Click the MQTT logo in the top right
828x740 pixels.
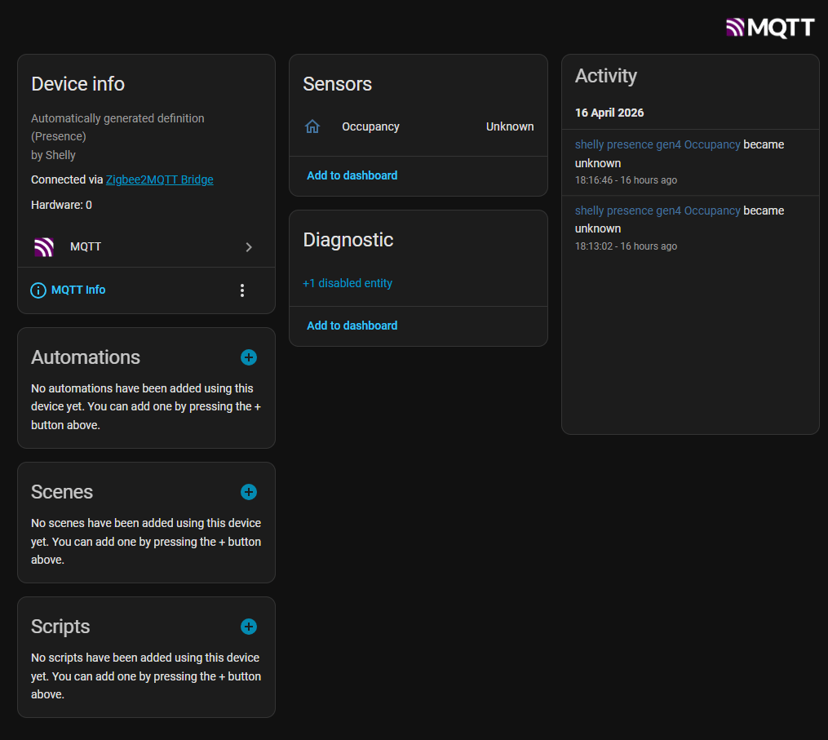point(769,28)
